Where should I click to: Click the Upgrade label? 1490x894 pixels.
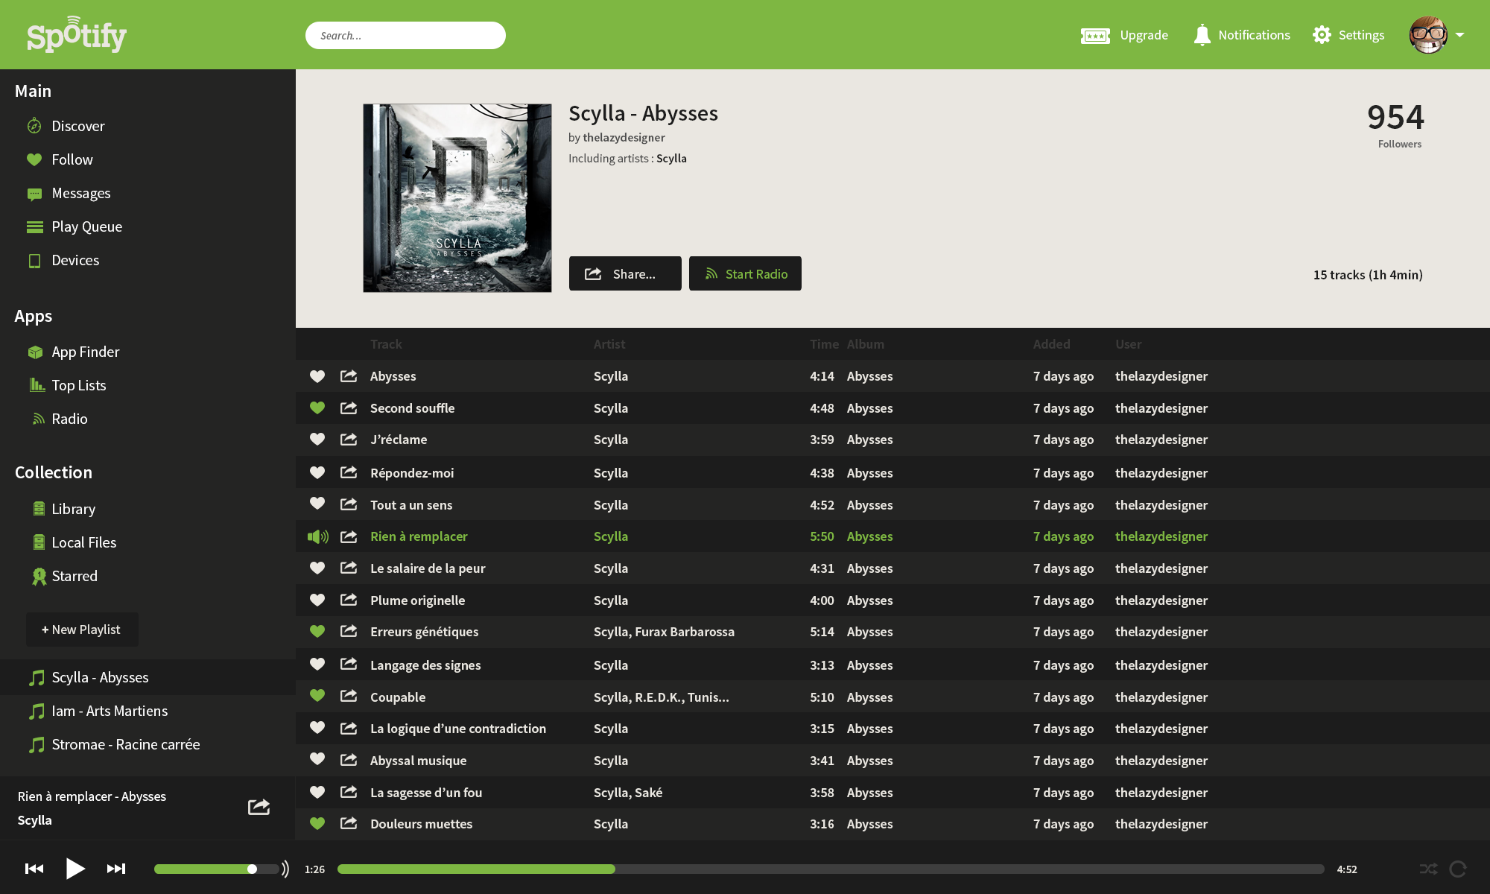tap(1144, 35)
